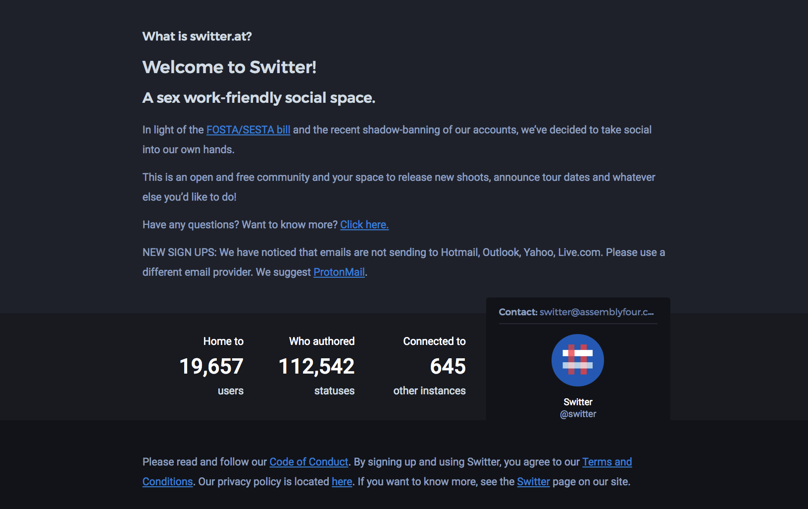Click the 'Welcome to Switter!' headline

click(230, 67)
